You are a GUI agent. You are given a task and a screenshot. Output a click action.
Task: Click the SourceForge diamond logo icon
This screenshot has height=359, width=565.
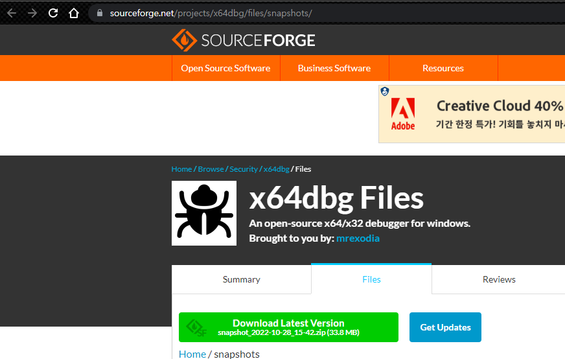coord(184,40)
